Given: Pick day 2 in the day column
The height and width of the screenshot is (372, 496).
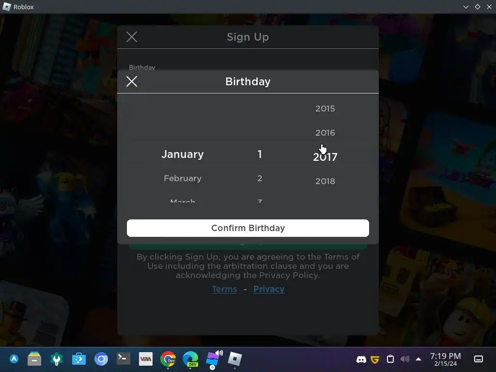Looking at the screenshot, I should [260, 178].
